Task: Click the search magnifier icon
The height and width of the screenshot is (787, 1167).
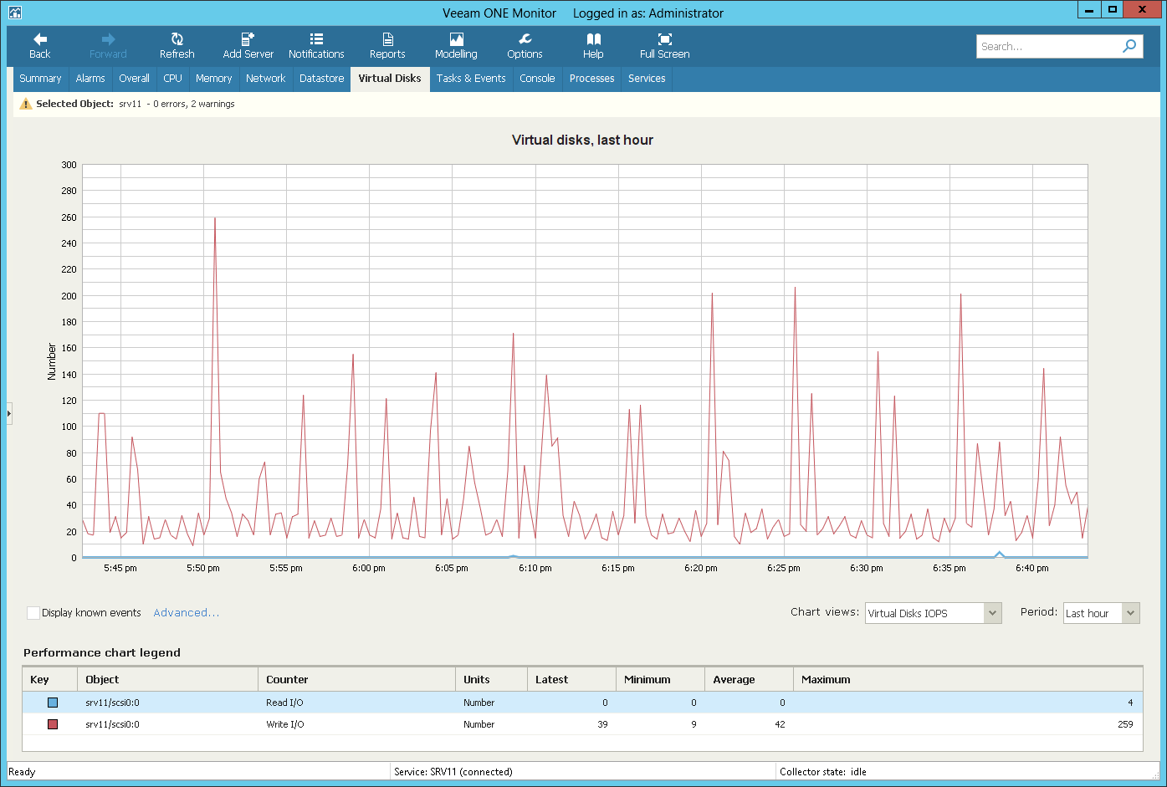Action: pyautogui.click(x=1129, y=46)
